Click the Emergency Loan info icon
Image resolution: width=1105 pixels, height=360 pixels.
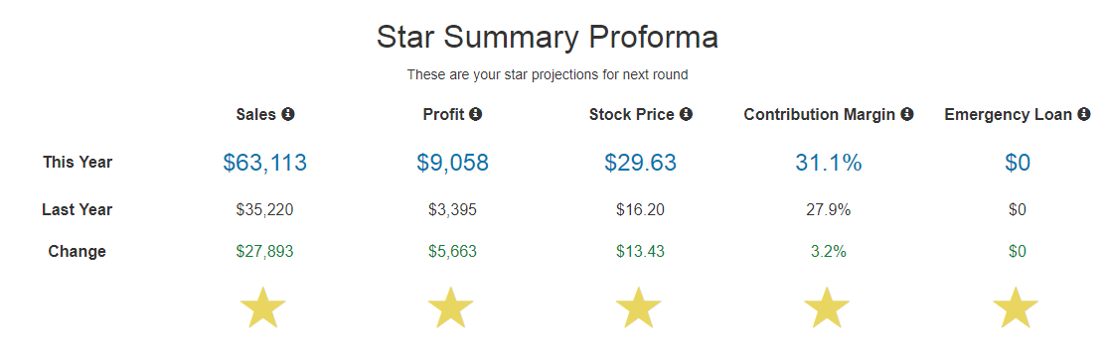pyautogui.click(x=1084, y=114)
